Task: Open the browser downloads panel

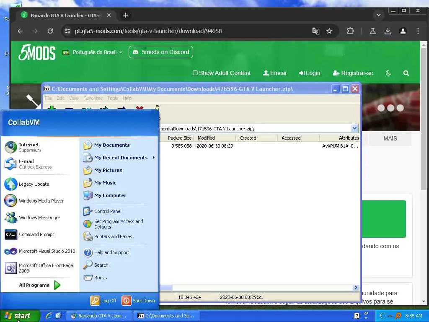Action: tap(388, 31)
